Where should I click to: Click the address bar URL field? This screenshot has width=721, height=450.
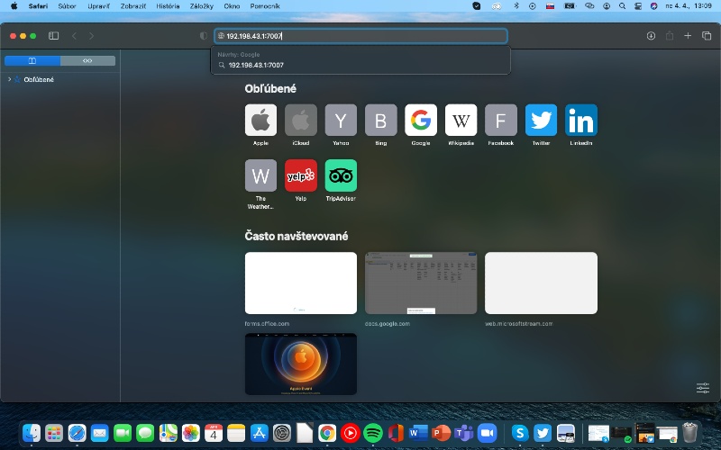coord(360,36)
